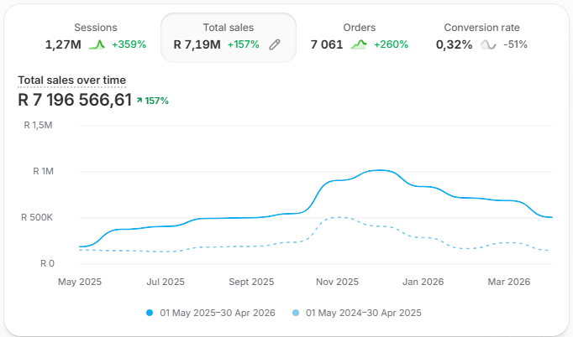
Task: Click the 1,27M sessions figure
Action: click(x=63, y=44)
